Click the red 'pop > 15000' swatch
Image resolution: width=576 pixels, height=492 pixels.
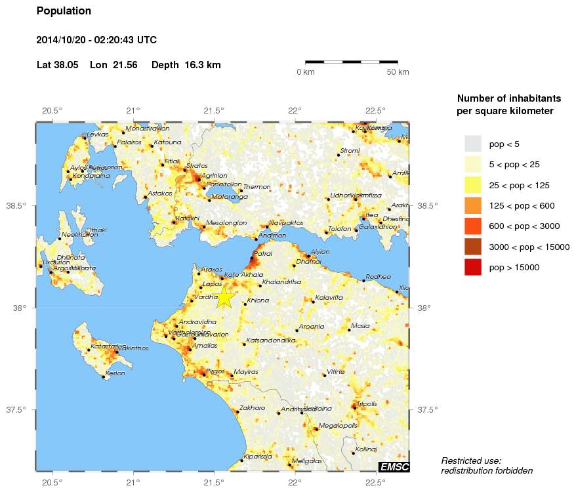click(473, 268)
